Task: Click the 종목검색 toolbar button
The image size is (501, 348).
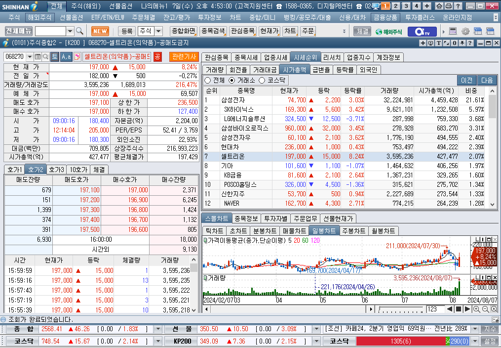Action: [213, 31]
